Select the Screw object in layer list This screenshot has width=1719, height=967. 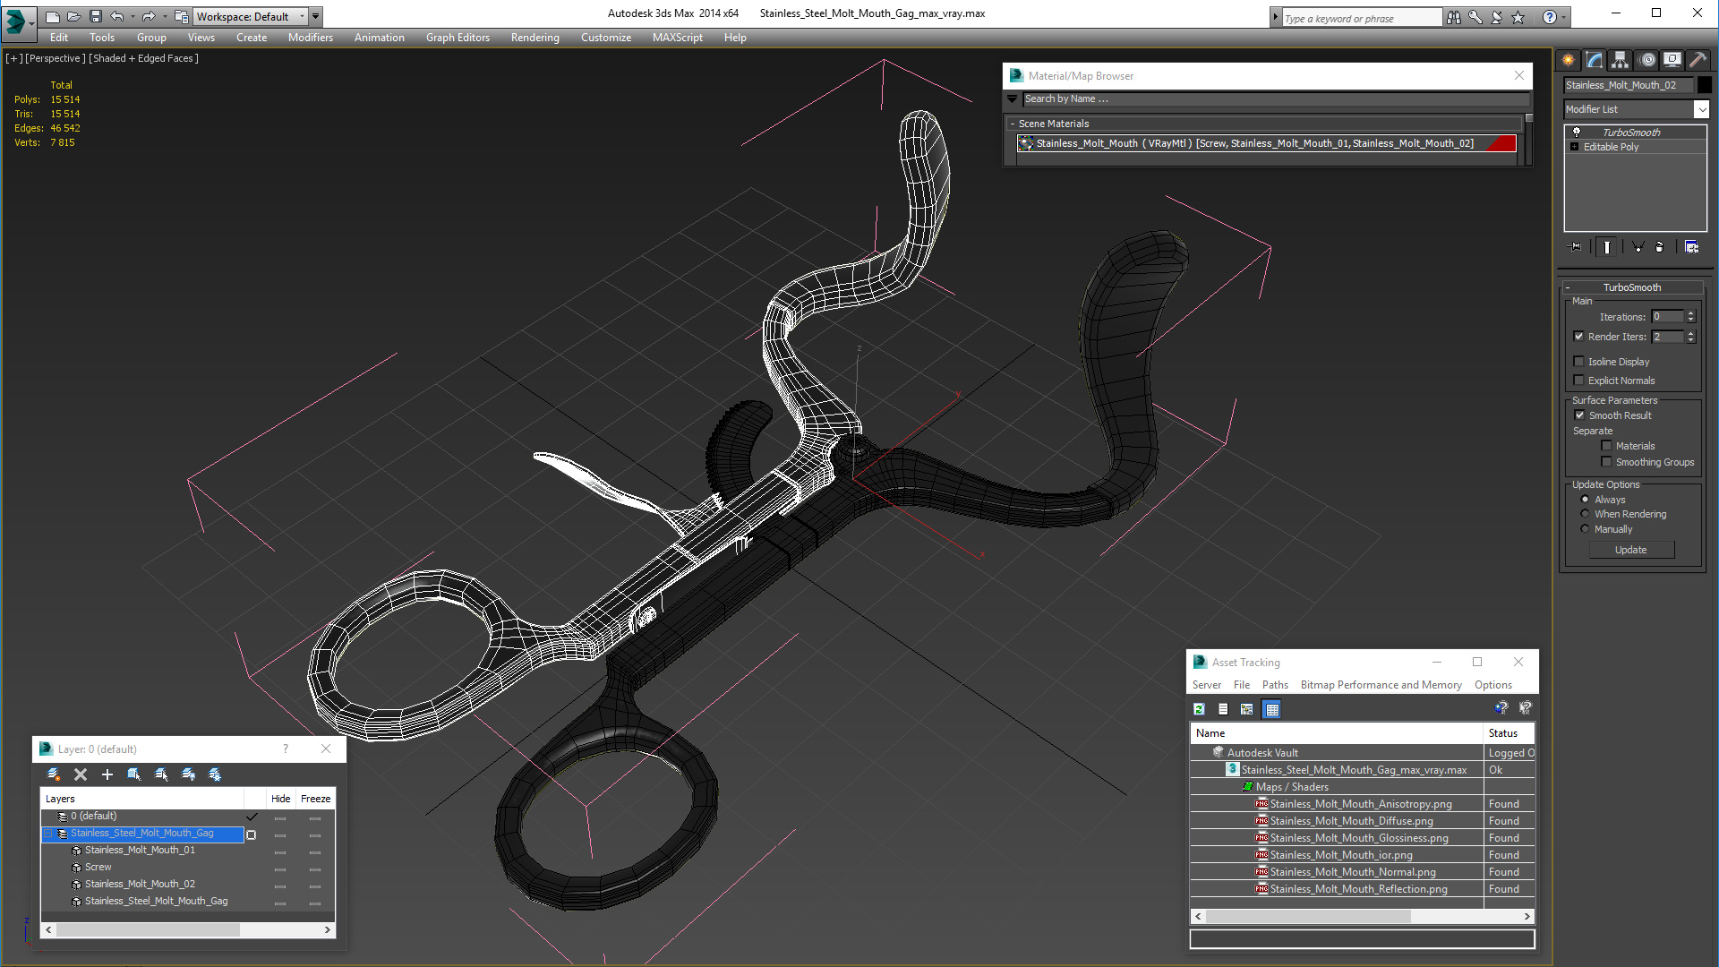98,868
